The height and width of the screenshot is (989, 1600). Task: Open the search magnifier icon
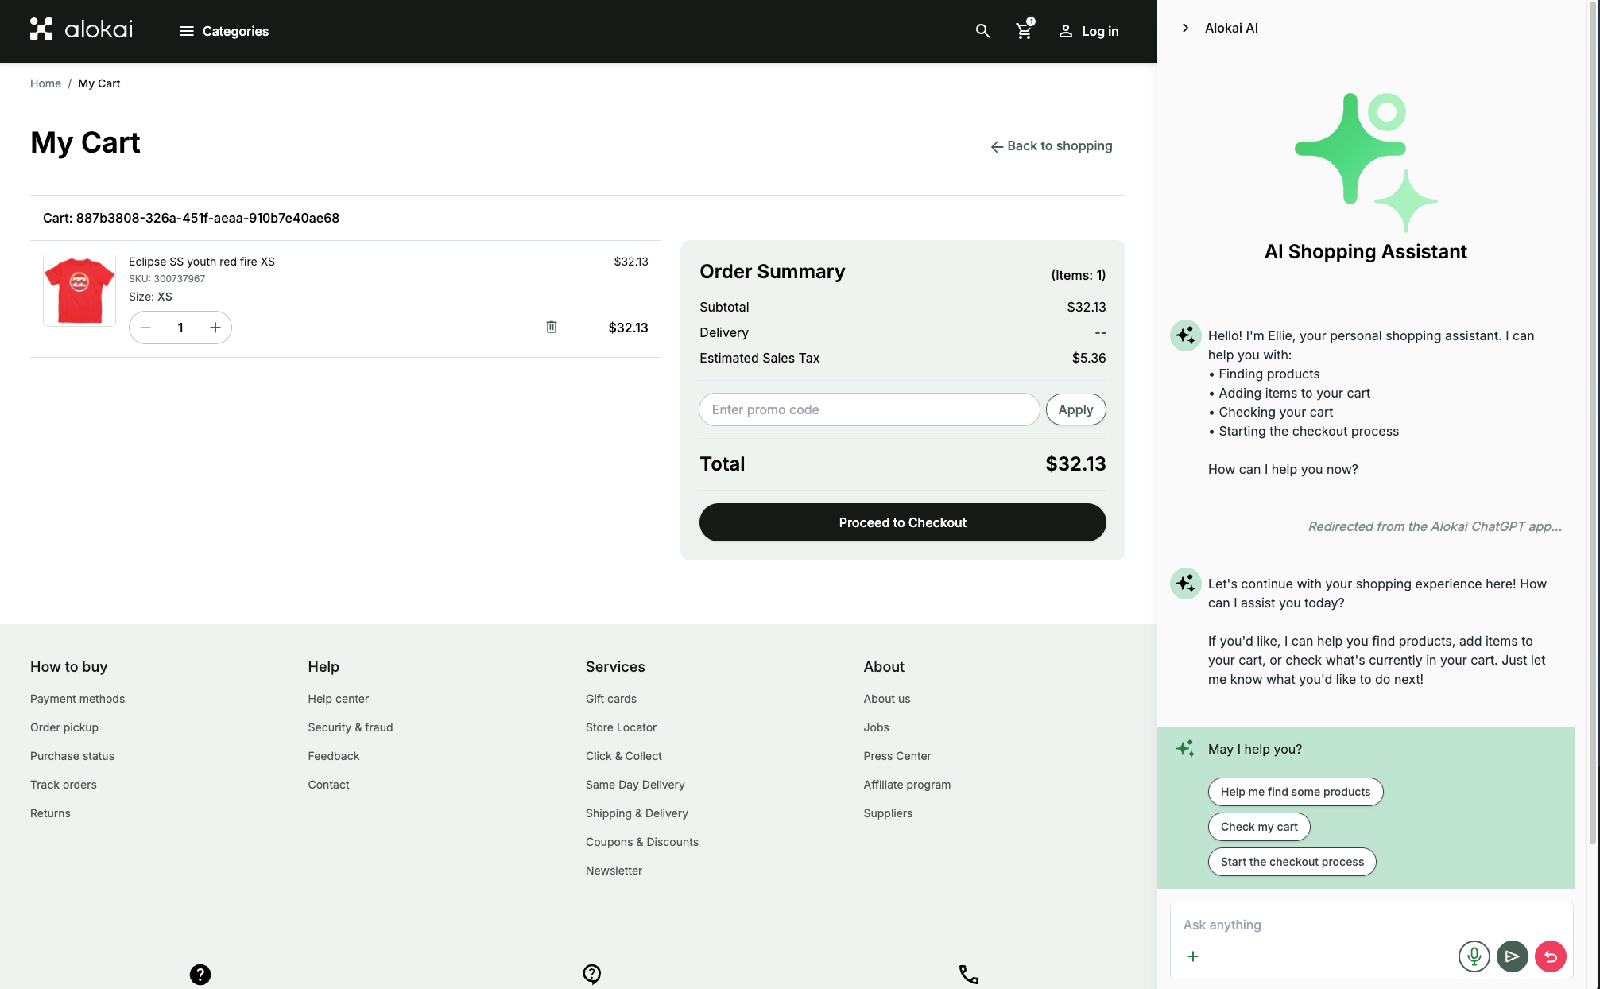982,31
